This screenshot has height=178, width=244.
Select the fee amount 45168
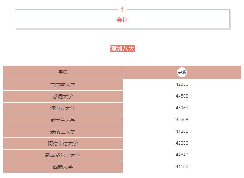(182, 108)
